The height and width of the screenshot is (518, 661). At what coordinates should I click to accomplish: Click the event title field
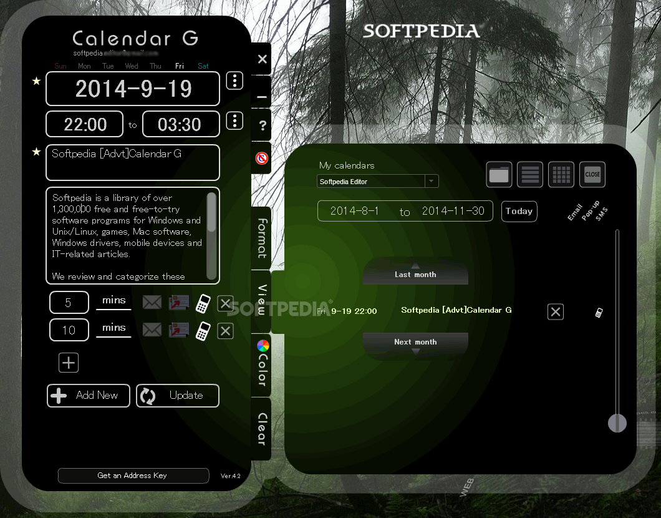pyautogui.click(x=133, y=162)
